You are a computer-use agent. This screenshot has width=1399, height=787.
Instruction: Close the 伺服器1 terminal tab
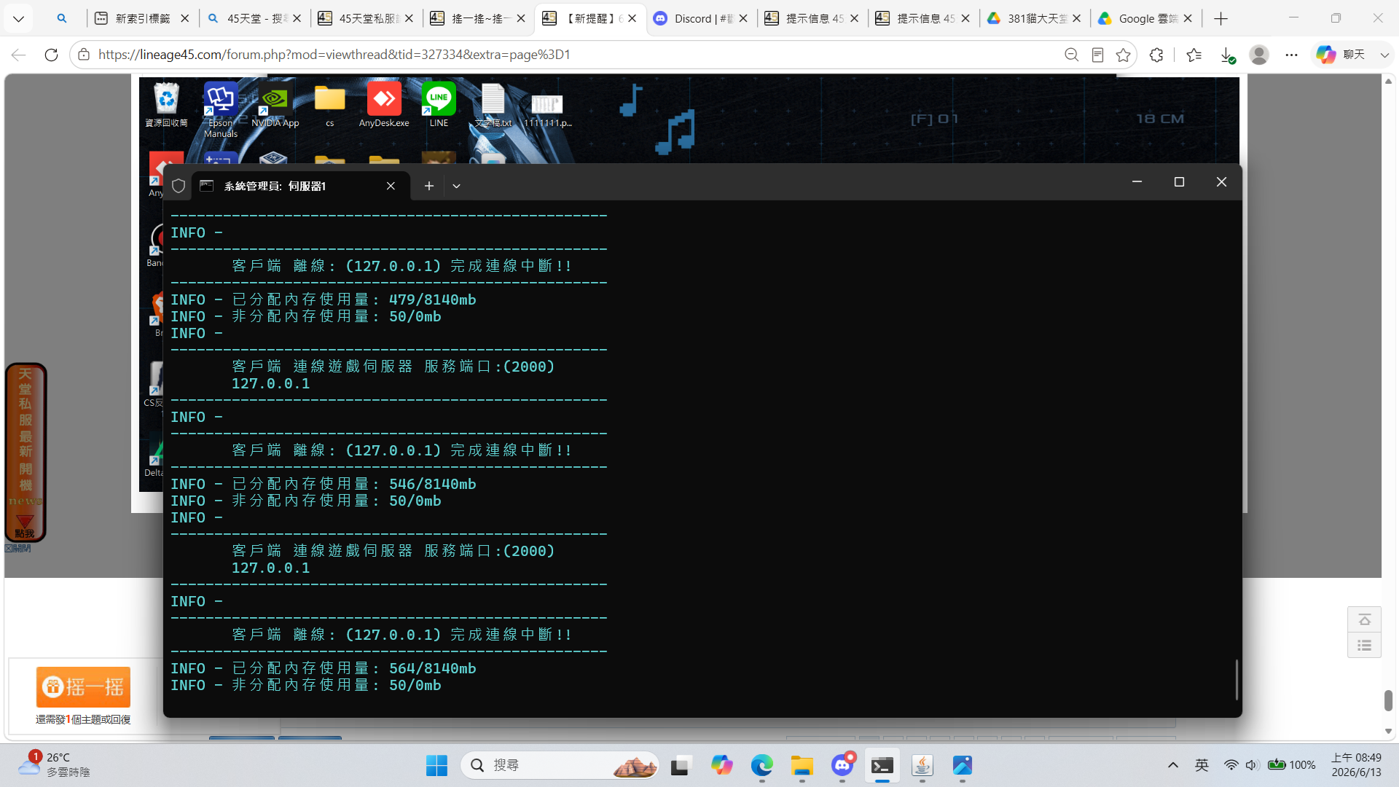point(391,186)
